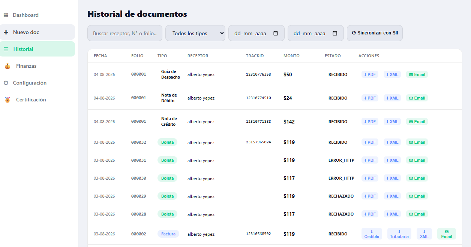Open Certificación in the sidebar

pos(37,100)
